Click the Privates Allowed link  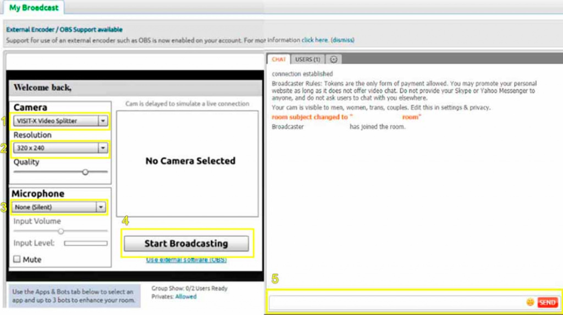tap(186, 297)
